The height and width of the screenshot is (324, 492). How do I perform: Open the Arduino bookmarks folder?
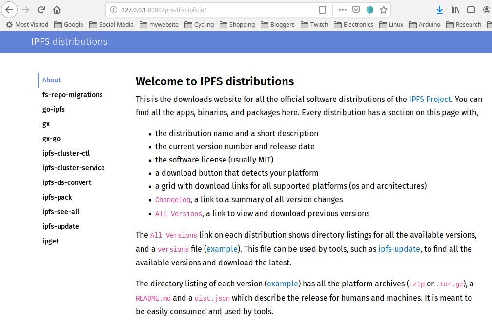coord(425,24)
